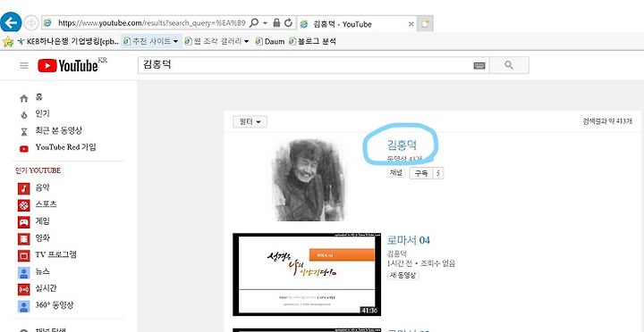Subscribe with the 구독 button
The image size is (644, 332).
[421, 173]
